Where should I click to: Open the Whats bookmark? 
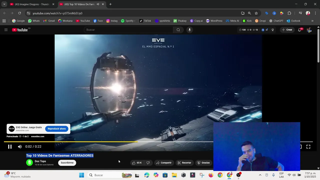click(x=34, y=21)
